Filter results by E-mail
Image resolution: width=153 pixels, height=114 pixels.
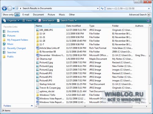tap(26, 15)
